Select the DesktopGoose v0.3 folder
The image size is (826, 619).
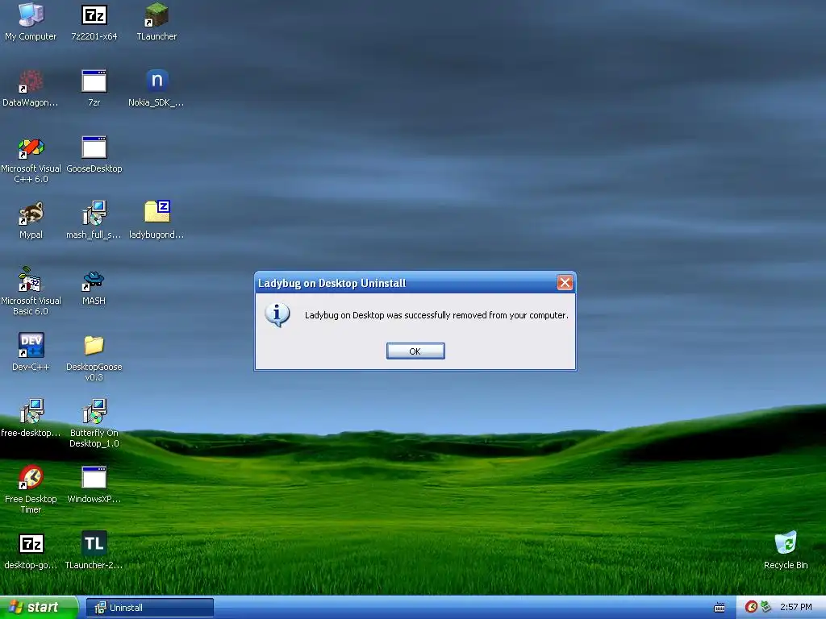94,345
